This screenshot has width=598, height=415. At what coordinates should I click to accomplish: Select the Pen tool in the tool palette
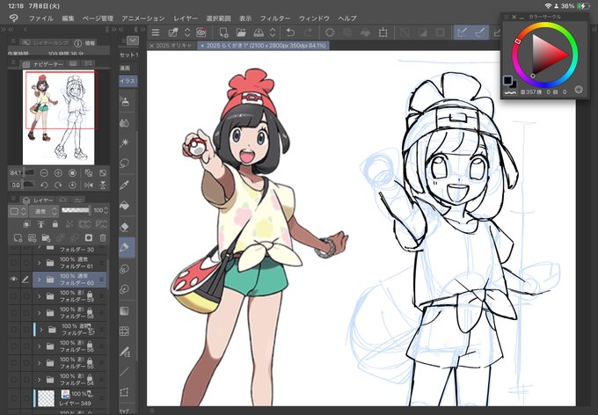[x=124, y=248]
